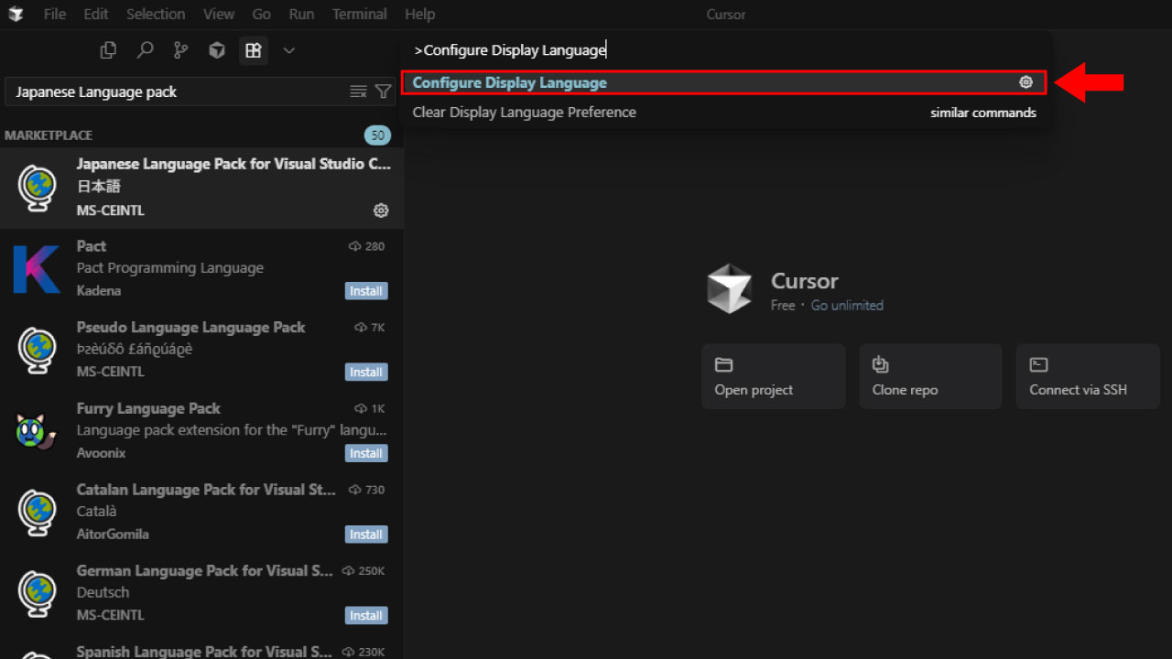The height and width of the screenshot is (659, 1172).
Task: Select the Catalan Language Pack entry
Action: [x=201, y=513]
